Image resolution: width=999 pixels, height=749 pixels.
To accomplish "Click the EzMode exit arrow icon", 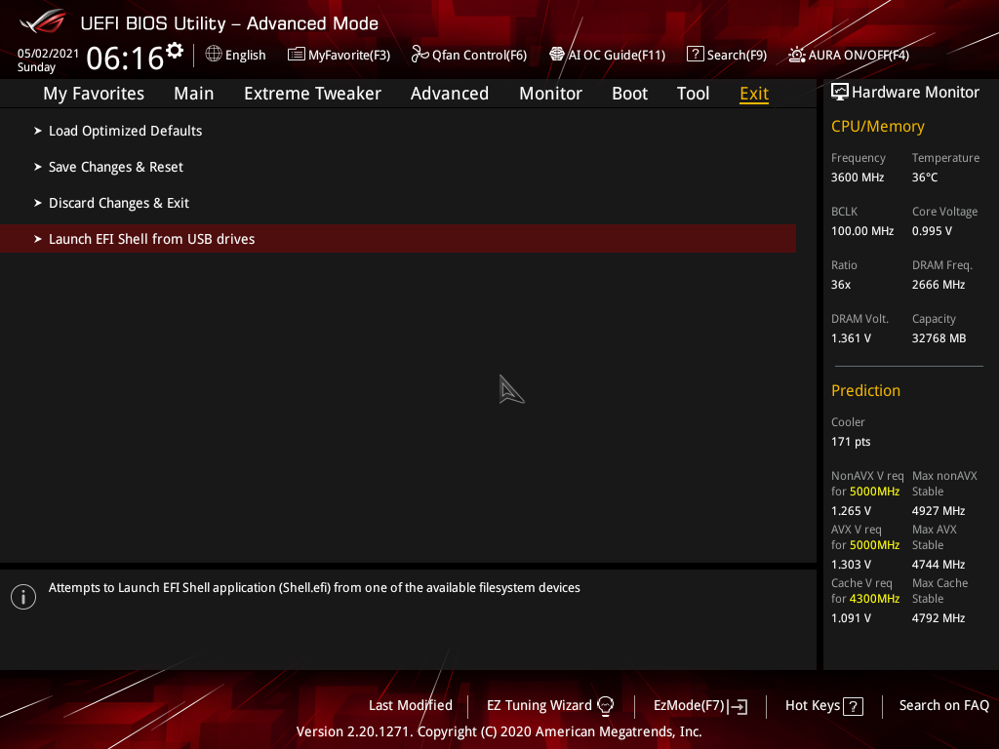I will (738, 706).
